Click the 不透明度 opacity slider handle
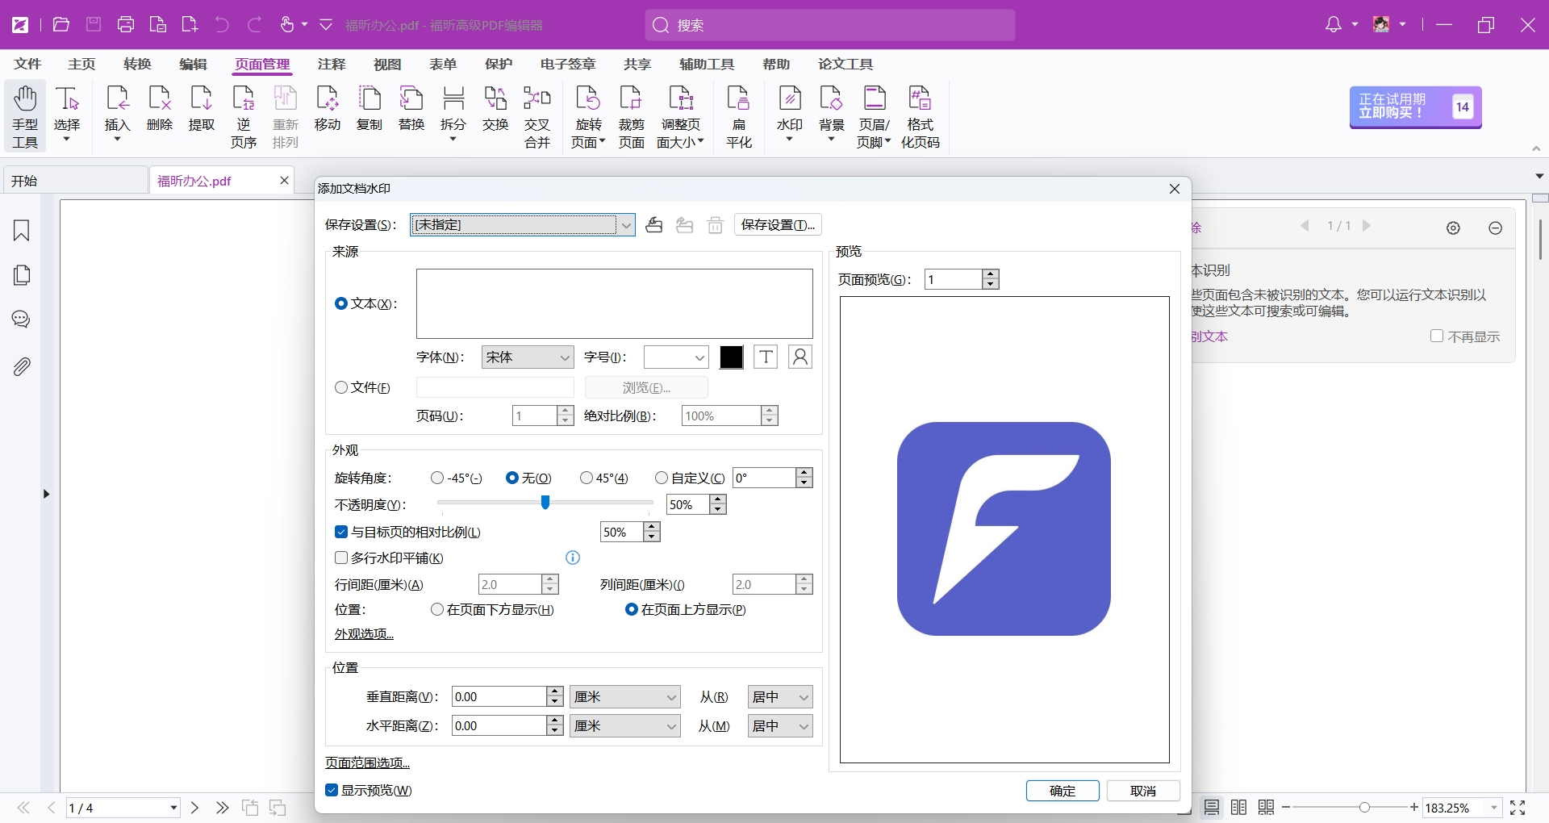Image resolution: width=1549 pixels, height=823 pixels. pyautogui.click(x=545, y=503)
